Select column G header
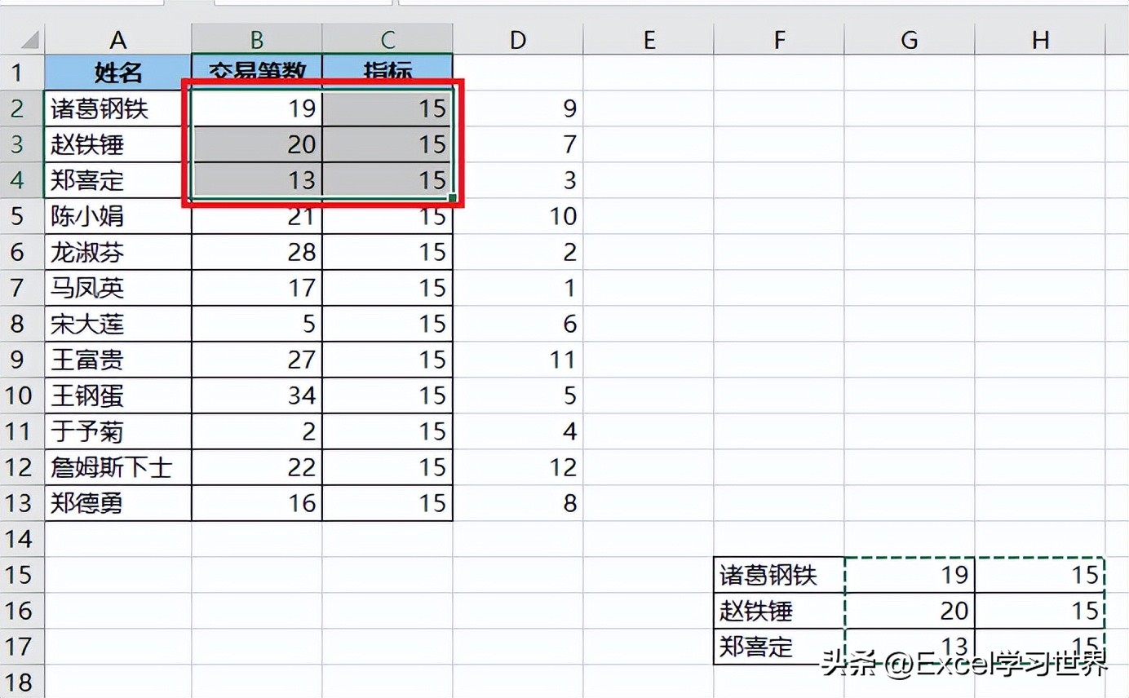The width and height of the screenshot is (1129, 698). point(910,38)
